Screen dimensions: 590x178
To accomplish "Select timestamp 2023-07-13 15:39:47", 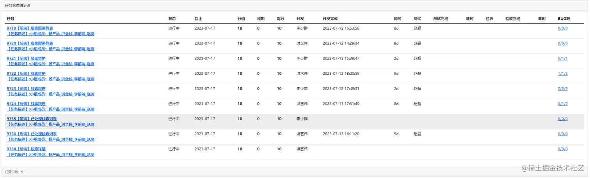I will coord(341,58).
